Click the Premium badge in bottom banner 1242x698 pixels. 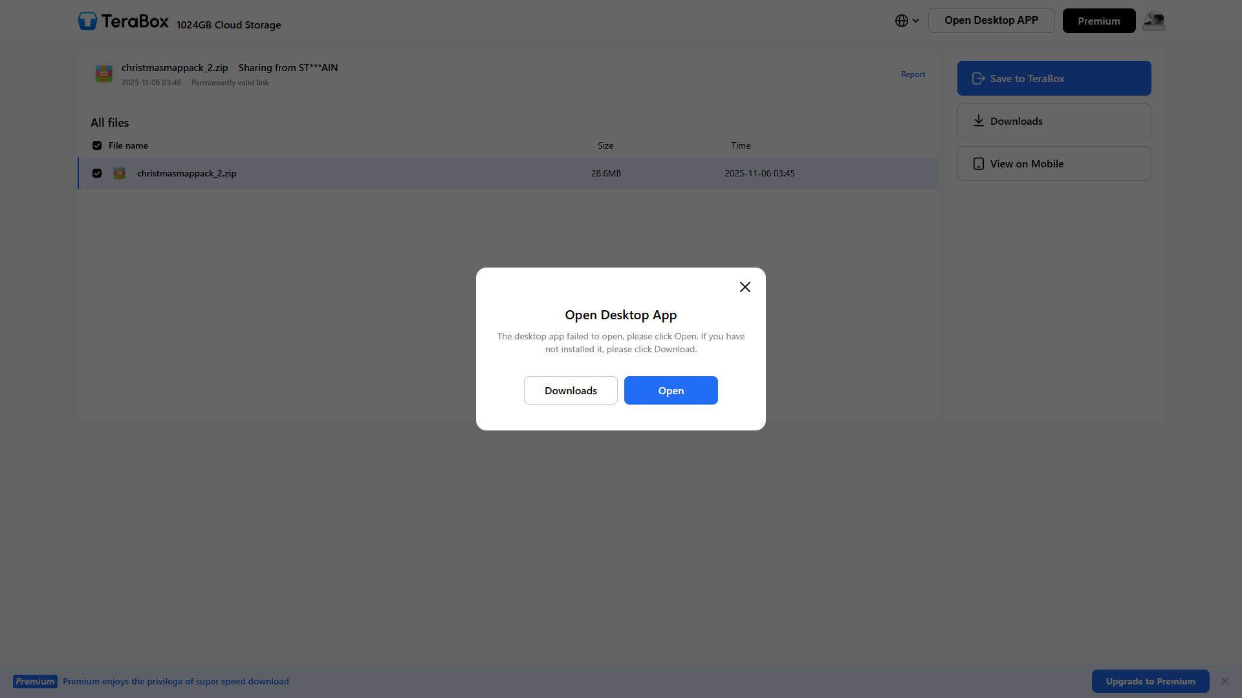click(35, 681)
